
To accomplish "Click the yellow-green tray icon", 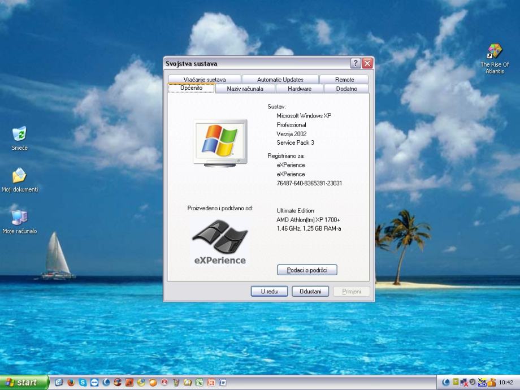I will 456,382.
